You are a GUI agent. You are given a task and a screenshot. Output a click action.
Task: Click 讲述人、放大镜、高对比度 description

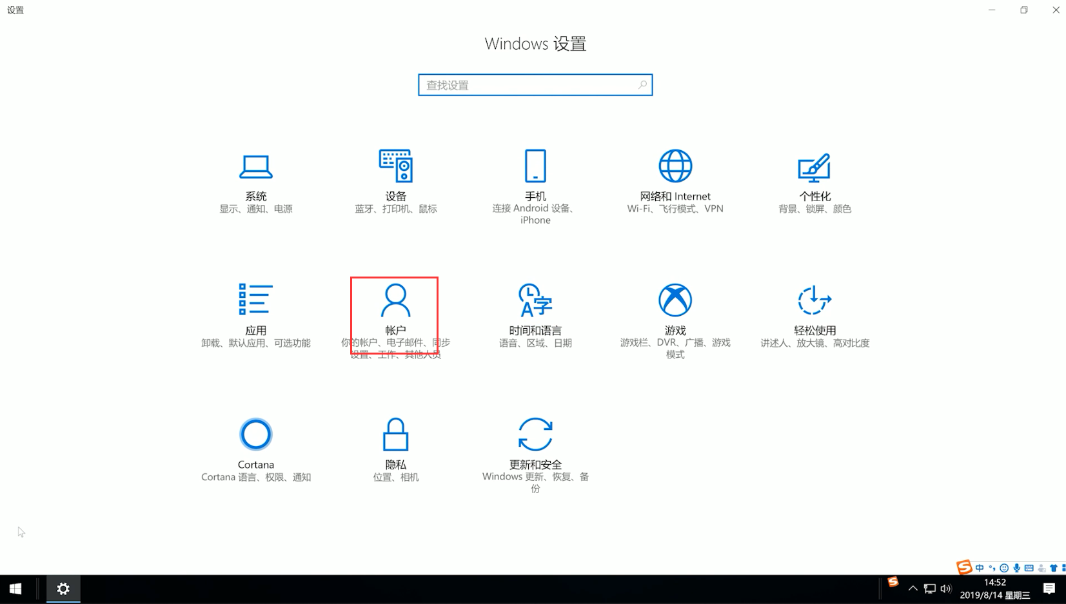click(x=814, y=343)
